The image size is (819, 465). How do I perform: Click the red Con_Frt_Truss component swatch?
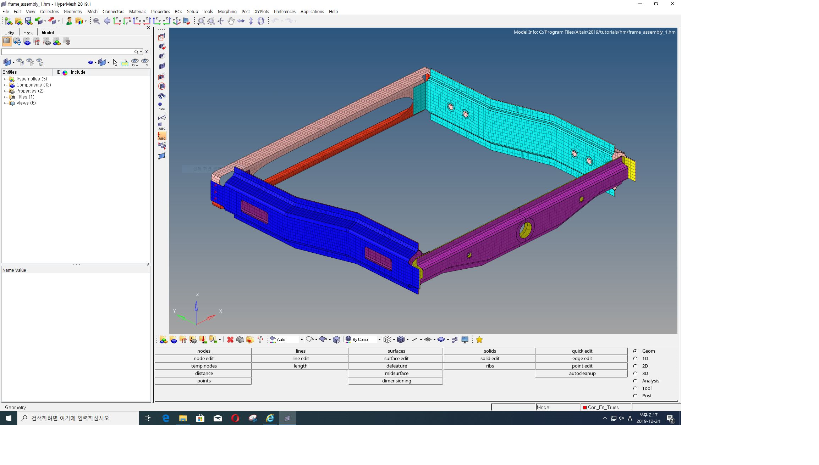[x=584, y=407]
